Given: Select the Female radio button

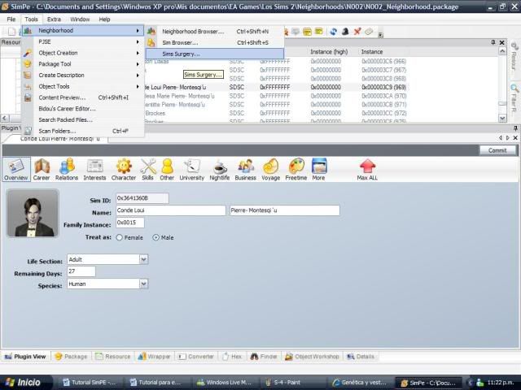Looking at the screenshot, I should [120, 237].
